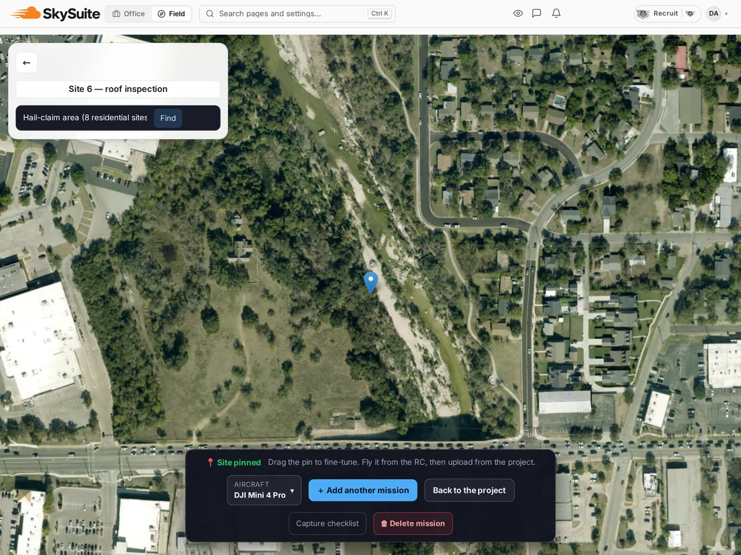The height and width of the screenshot is (555, 741).
Task: Open the Capture checklist
Action: pyautogui.click(x=327, y=524)
